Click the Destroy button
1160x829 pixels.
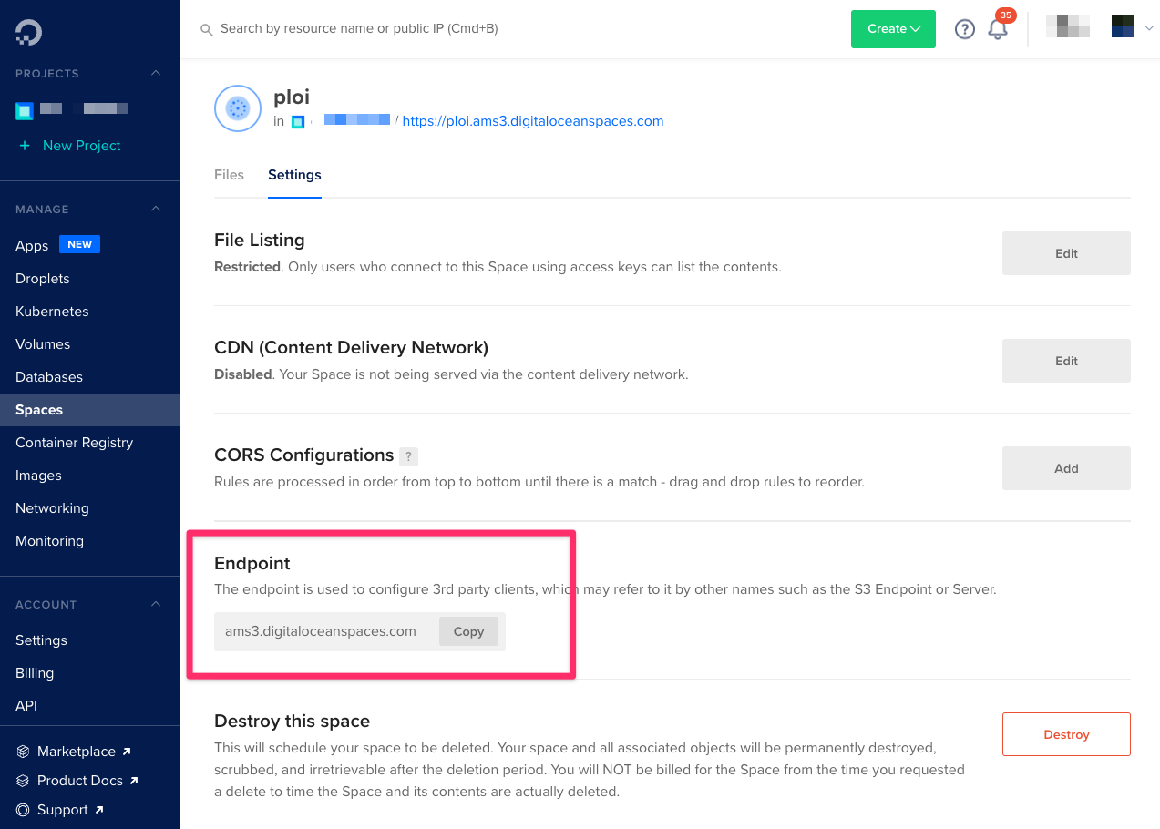click(1066, 734)
